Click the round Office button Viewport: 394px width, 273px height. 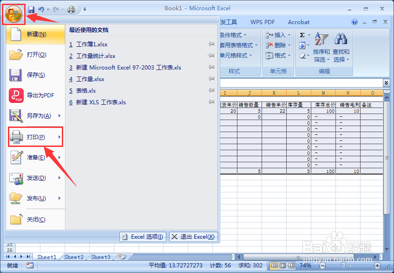(14, 14)
